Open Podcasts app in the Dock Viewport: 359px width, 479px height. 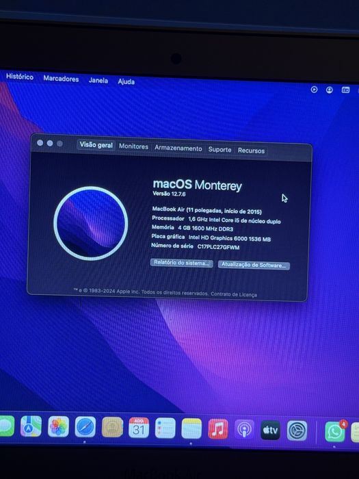(244, 430)
